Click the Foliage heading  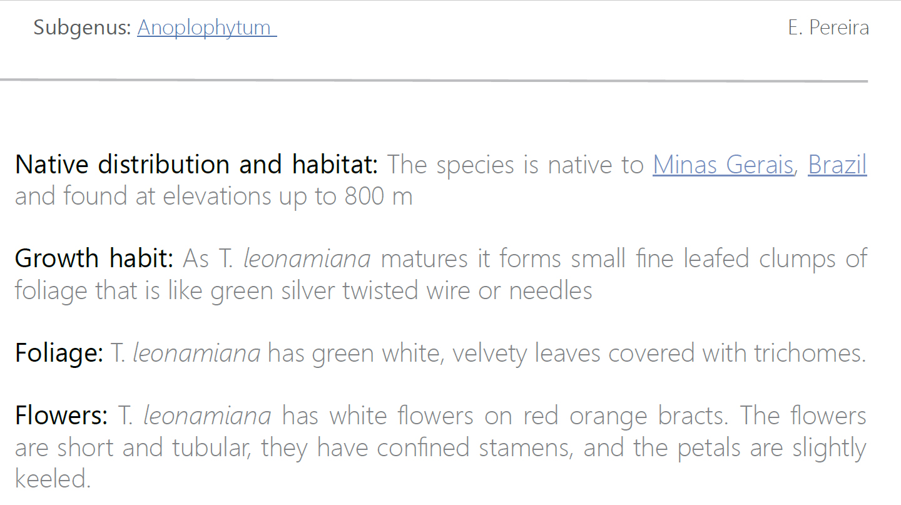pyautogui.click(x=59, y=353)
